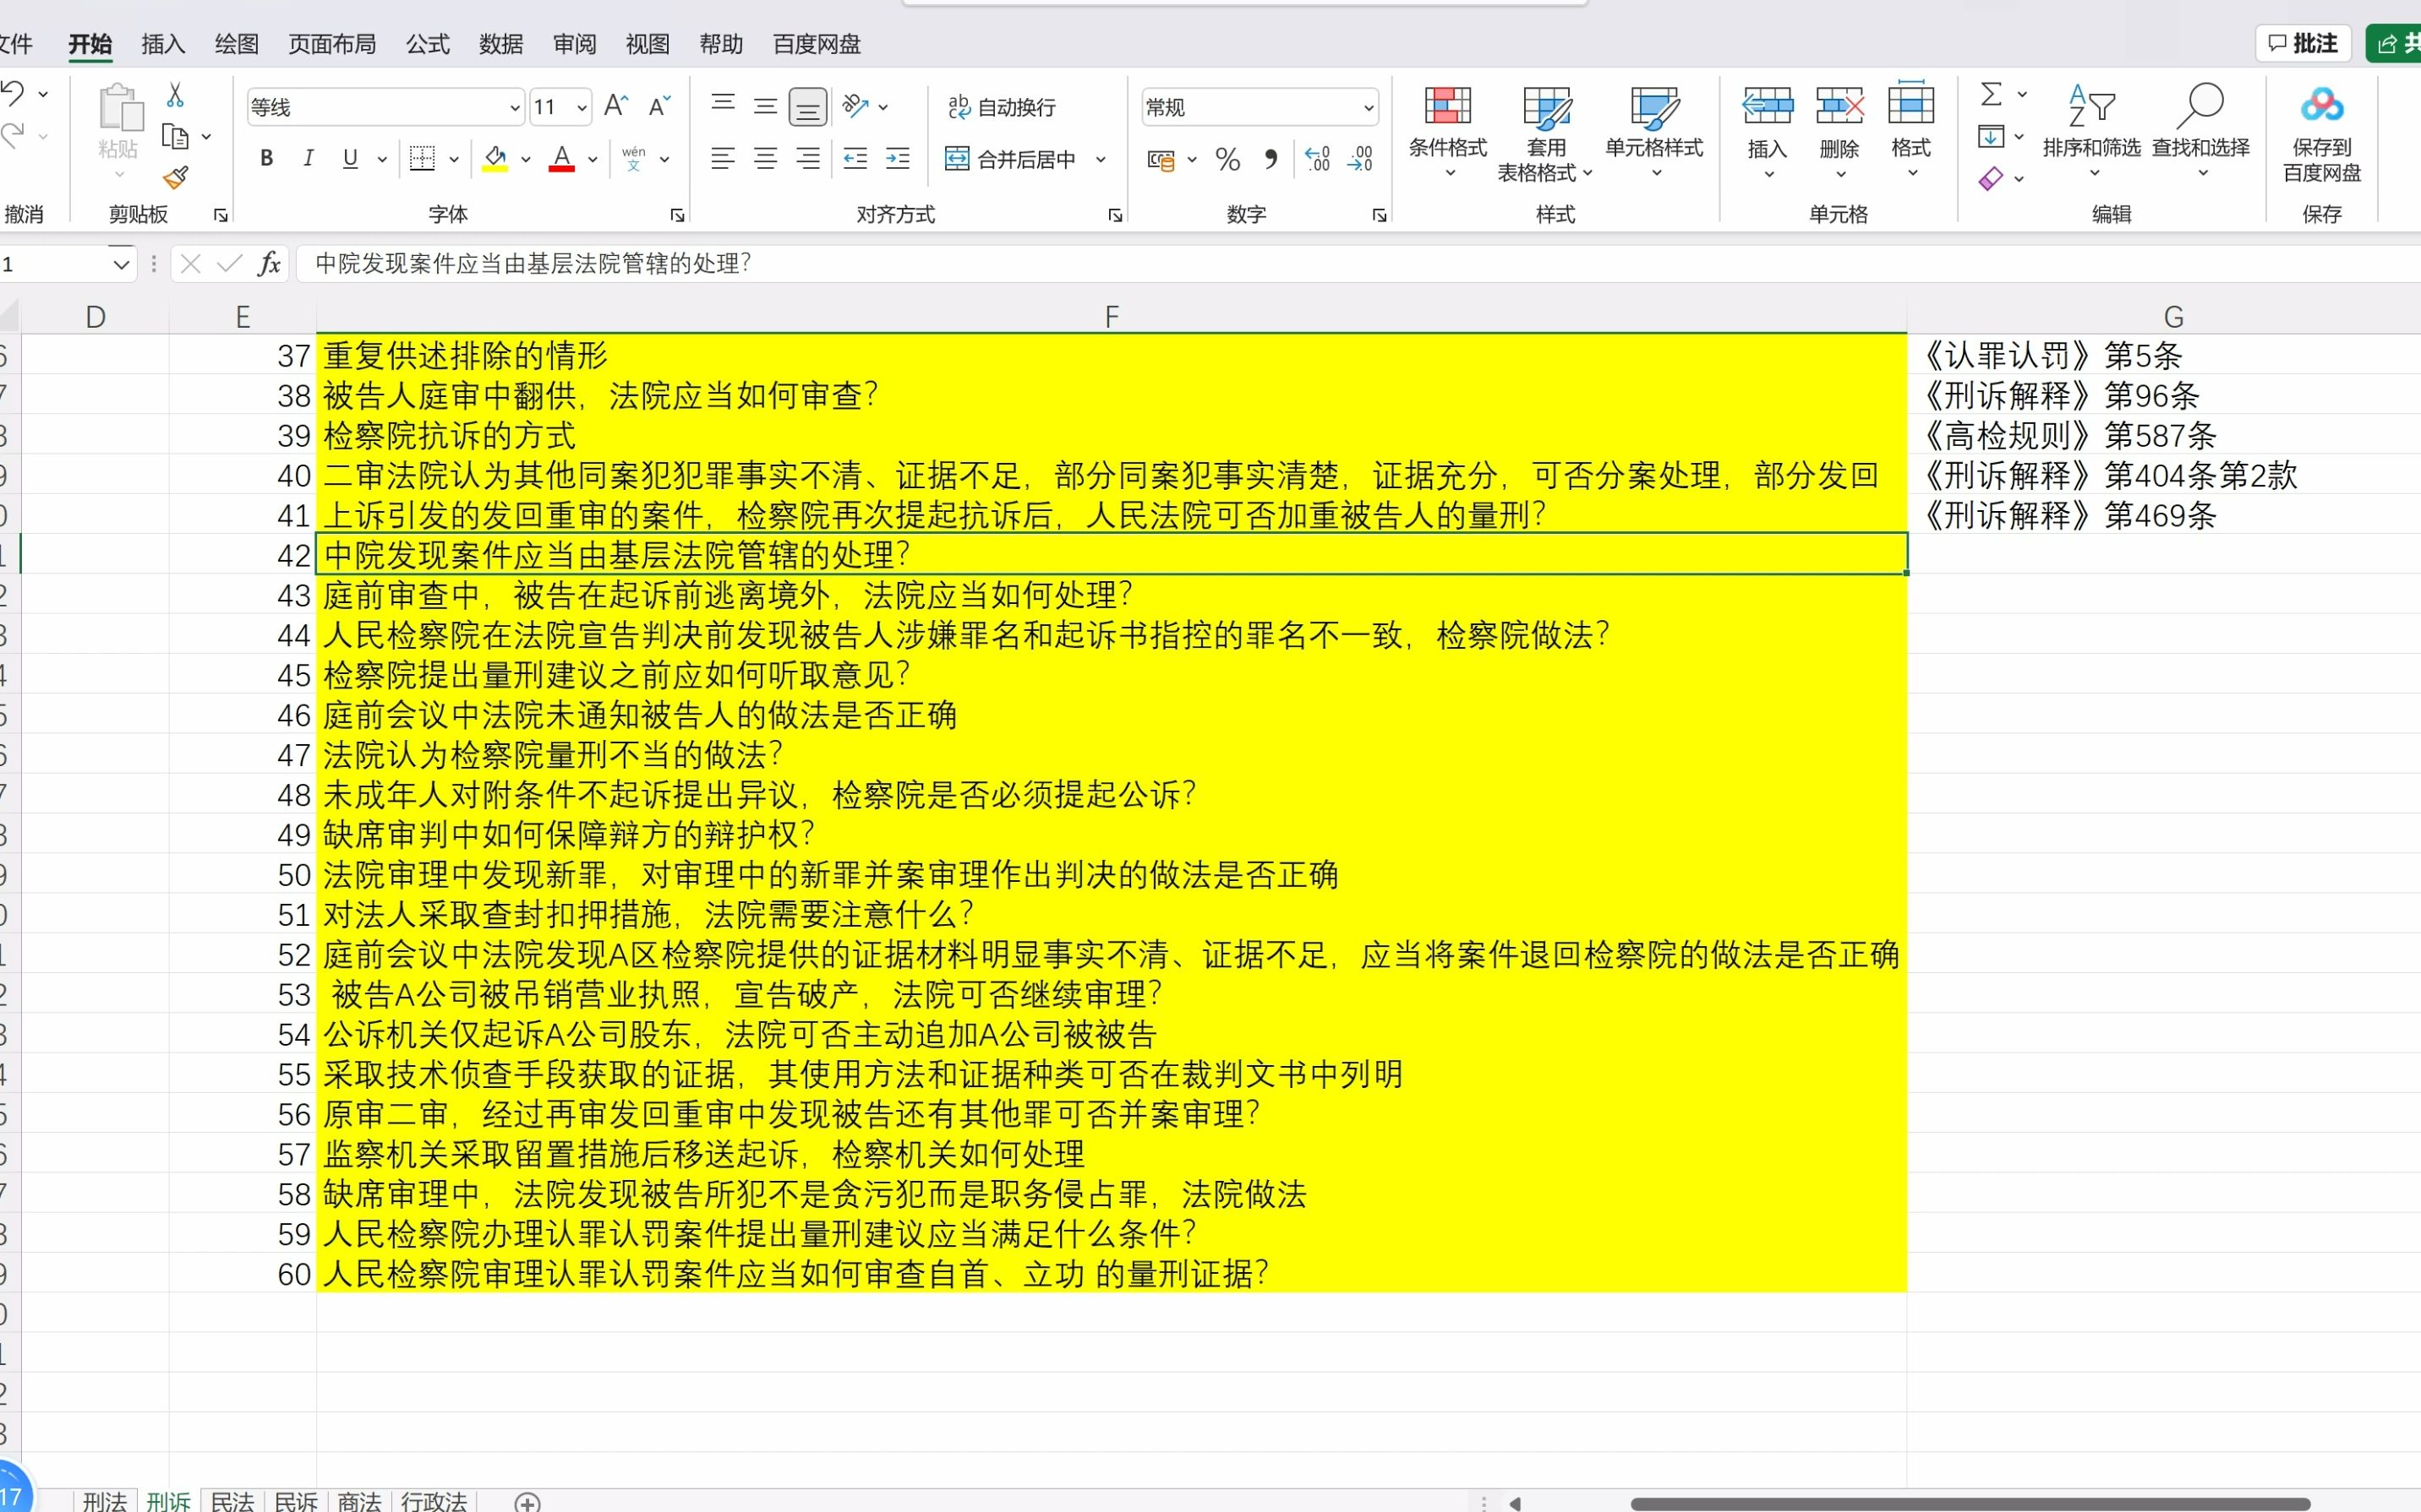Image resolution: width=2421 pixels, height=1512 pixels.
Task: Open the 数据 ribbon tab
Action: point(501,44)
